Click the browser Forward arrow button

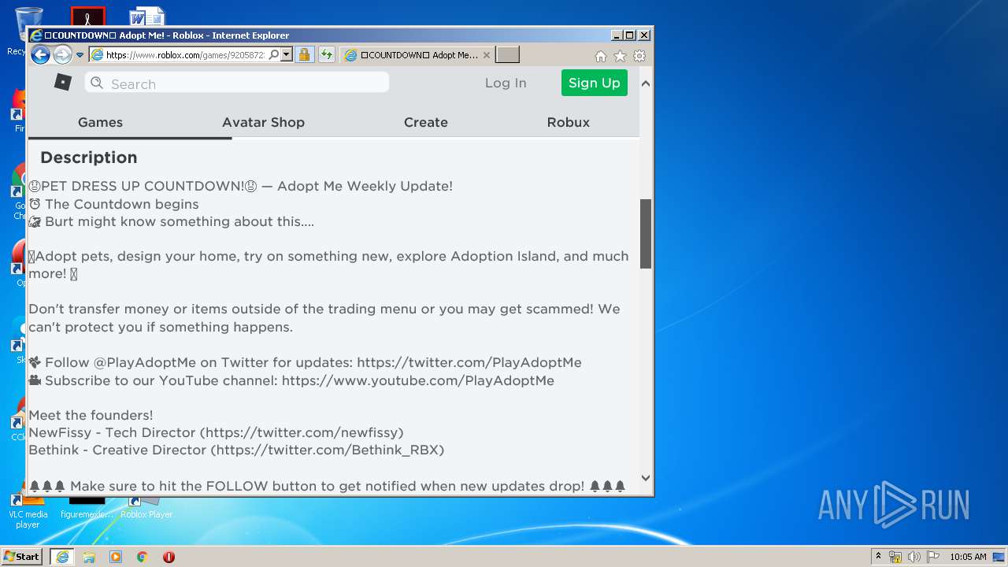click(x=62, y=55)
